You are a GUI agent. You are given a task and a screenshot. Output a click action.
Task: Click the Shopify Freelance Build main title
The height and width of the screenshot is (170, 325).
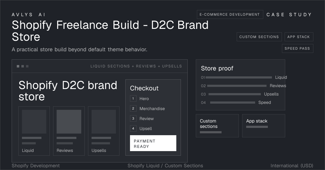[x=110, y=31]
